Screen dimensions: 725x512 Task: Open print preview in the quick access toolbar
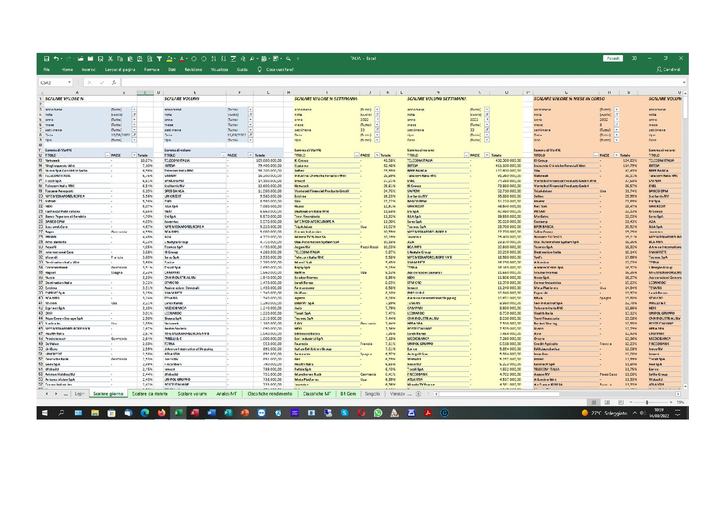[150, 59]
